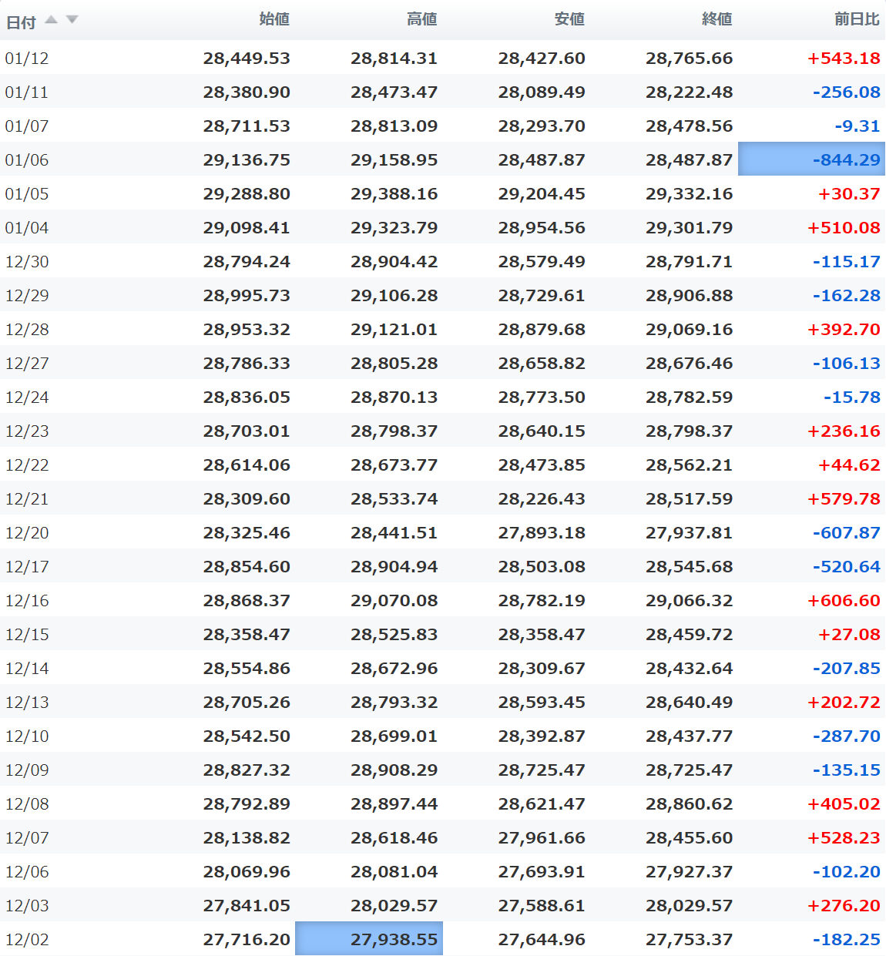Viewport: 886px width, 956px height.
Task: Select the highlighted 27,938.55 high cell
Action: (369, 938)
